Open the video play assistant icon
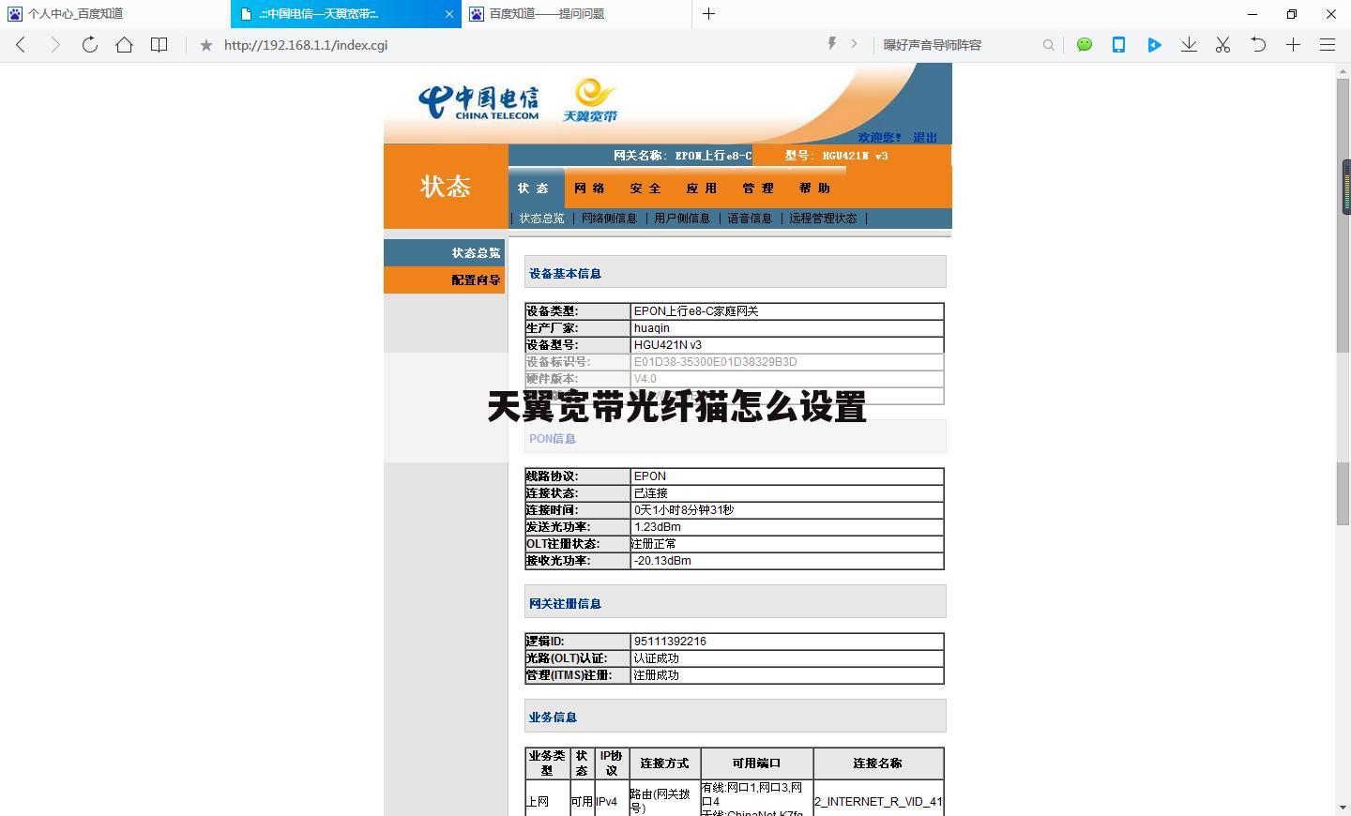This screenshot has height=816, width=1351. tap(1154, 44)
